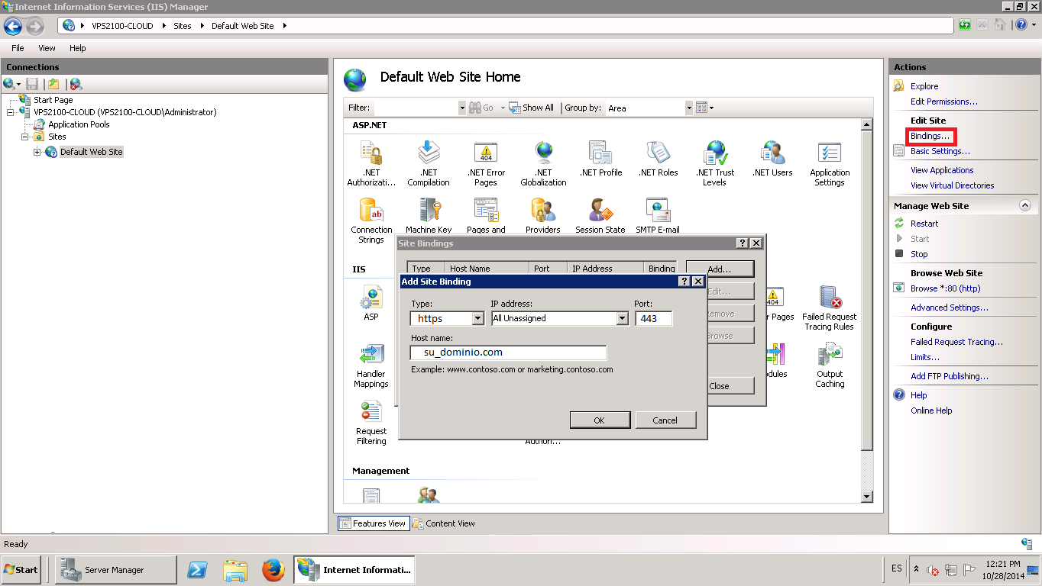Image resolution: width=1042 pixels, height=586 pixels.
Task: Click the Back navigation arrow
Action: 13,26
